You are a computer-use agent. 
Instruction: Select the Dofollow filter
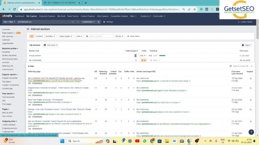coord(39,36)
